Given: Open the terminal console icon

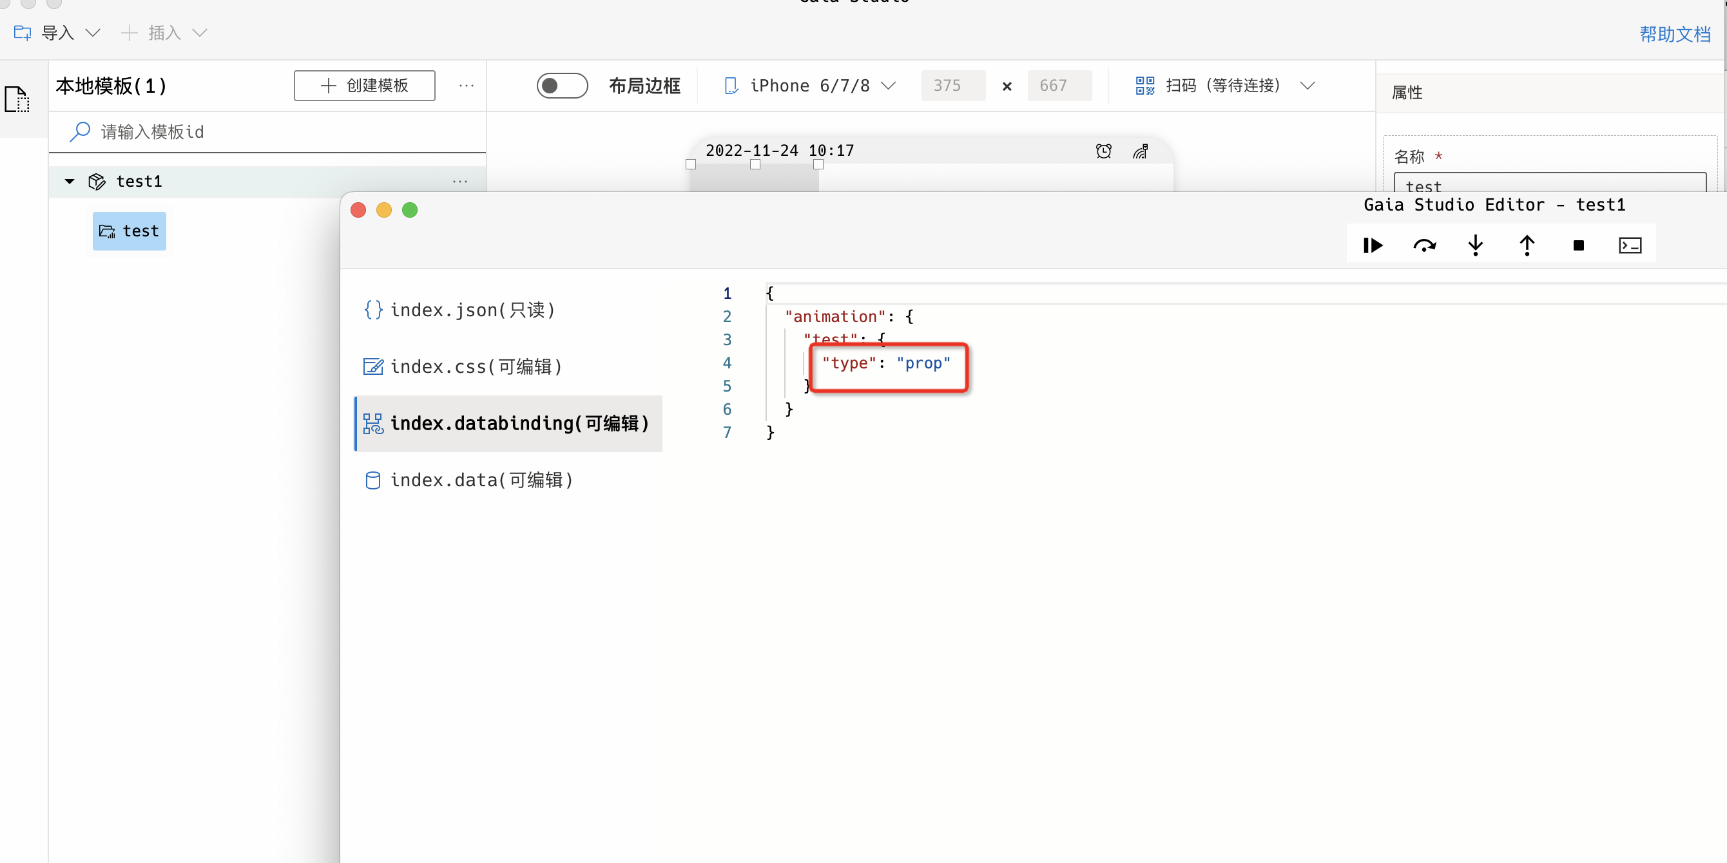Looking at the screenshot, I should click(1630, 245).
